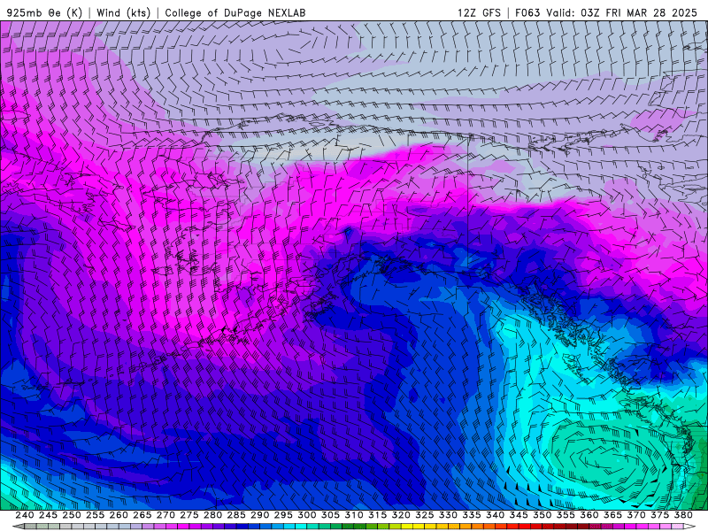
Task: Click the 'Wind (kts)' header label
Action: point(124,12)
